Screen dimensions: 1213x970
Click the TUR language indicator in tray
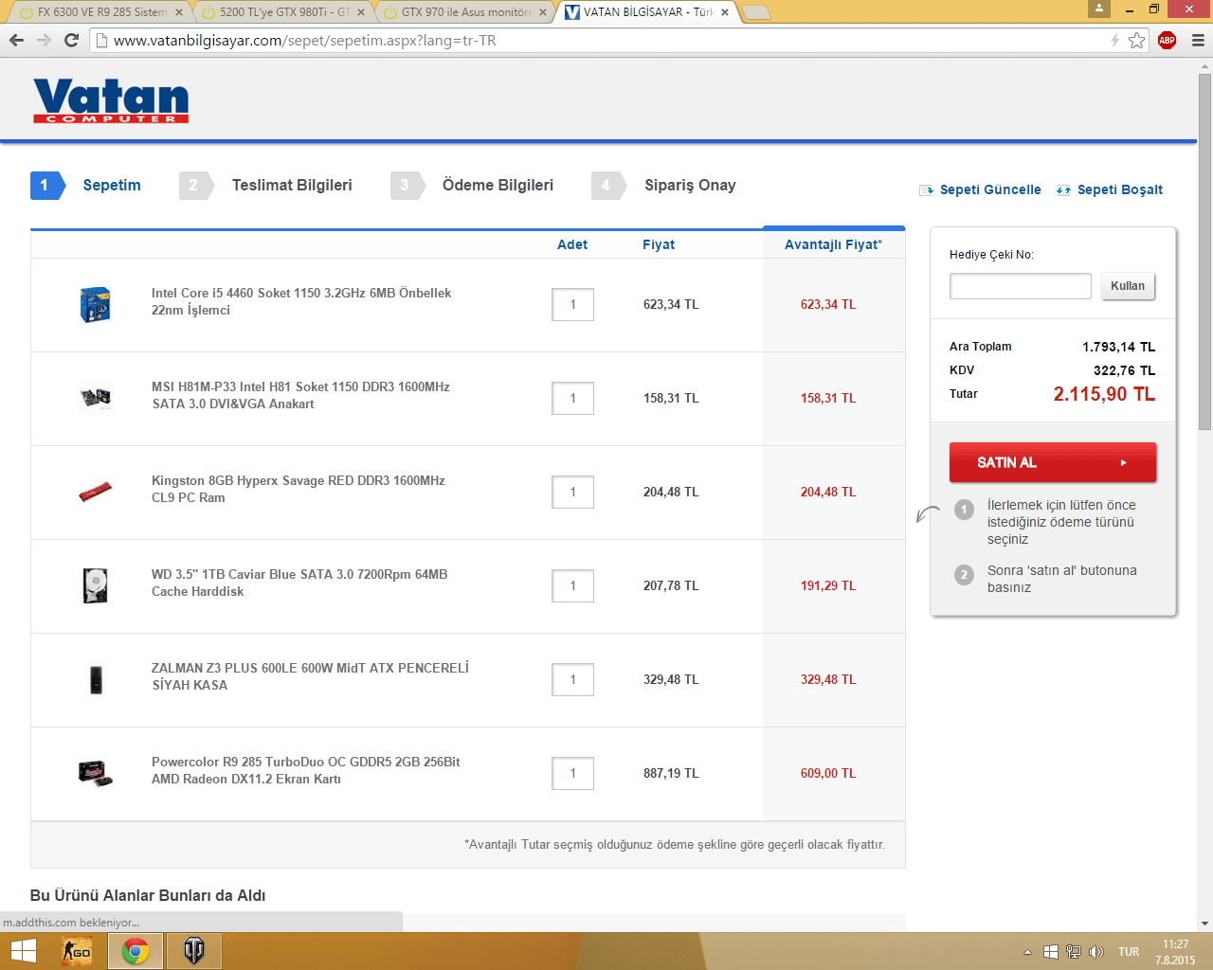1129,952
